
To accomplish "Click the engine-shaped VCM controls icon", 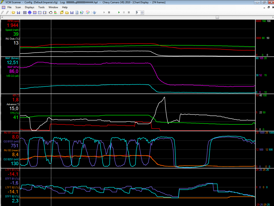I will pyautogui.click(x=51, y=13).
